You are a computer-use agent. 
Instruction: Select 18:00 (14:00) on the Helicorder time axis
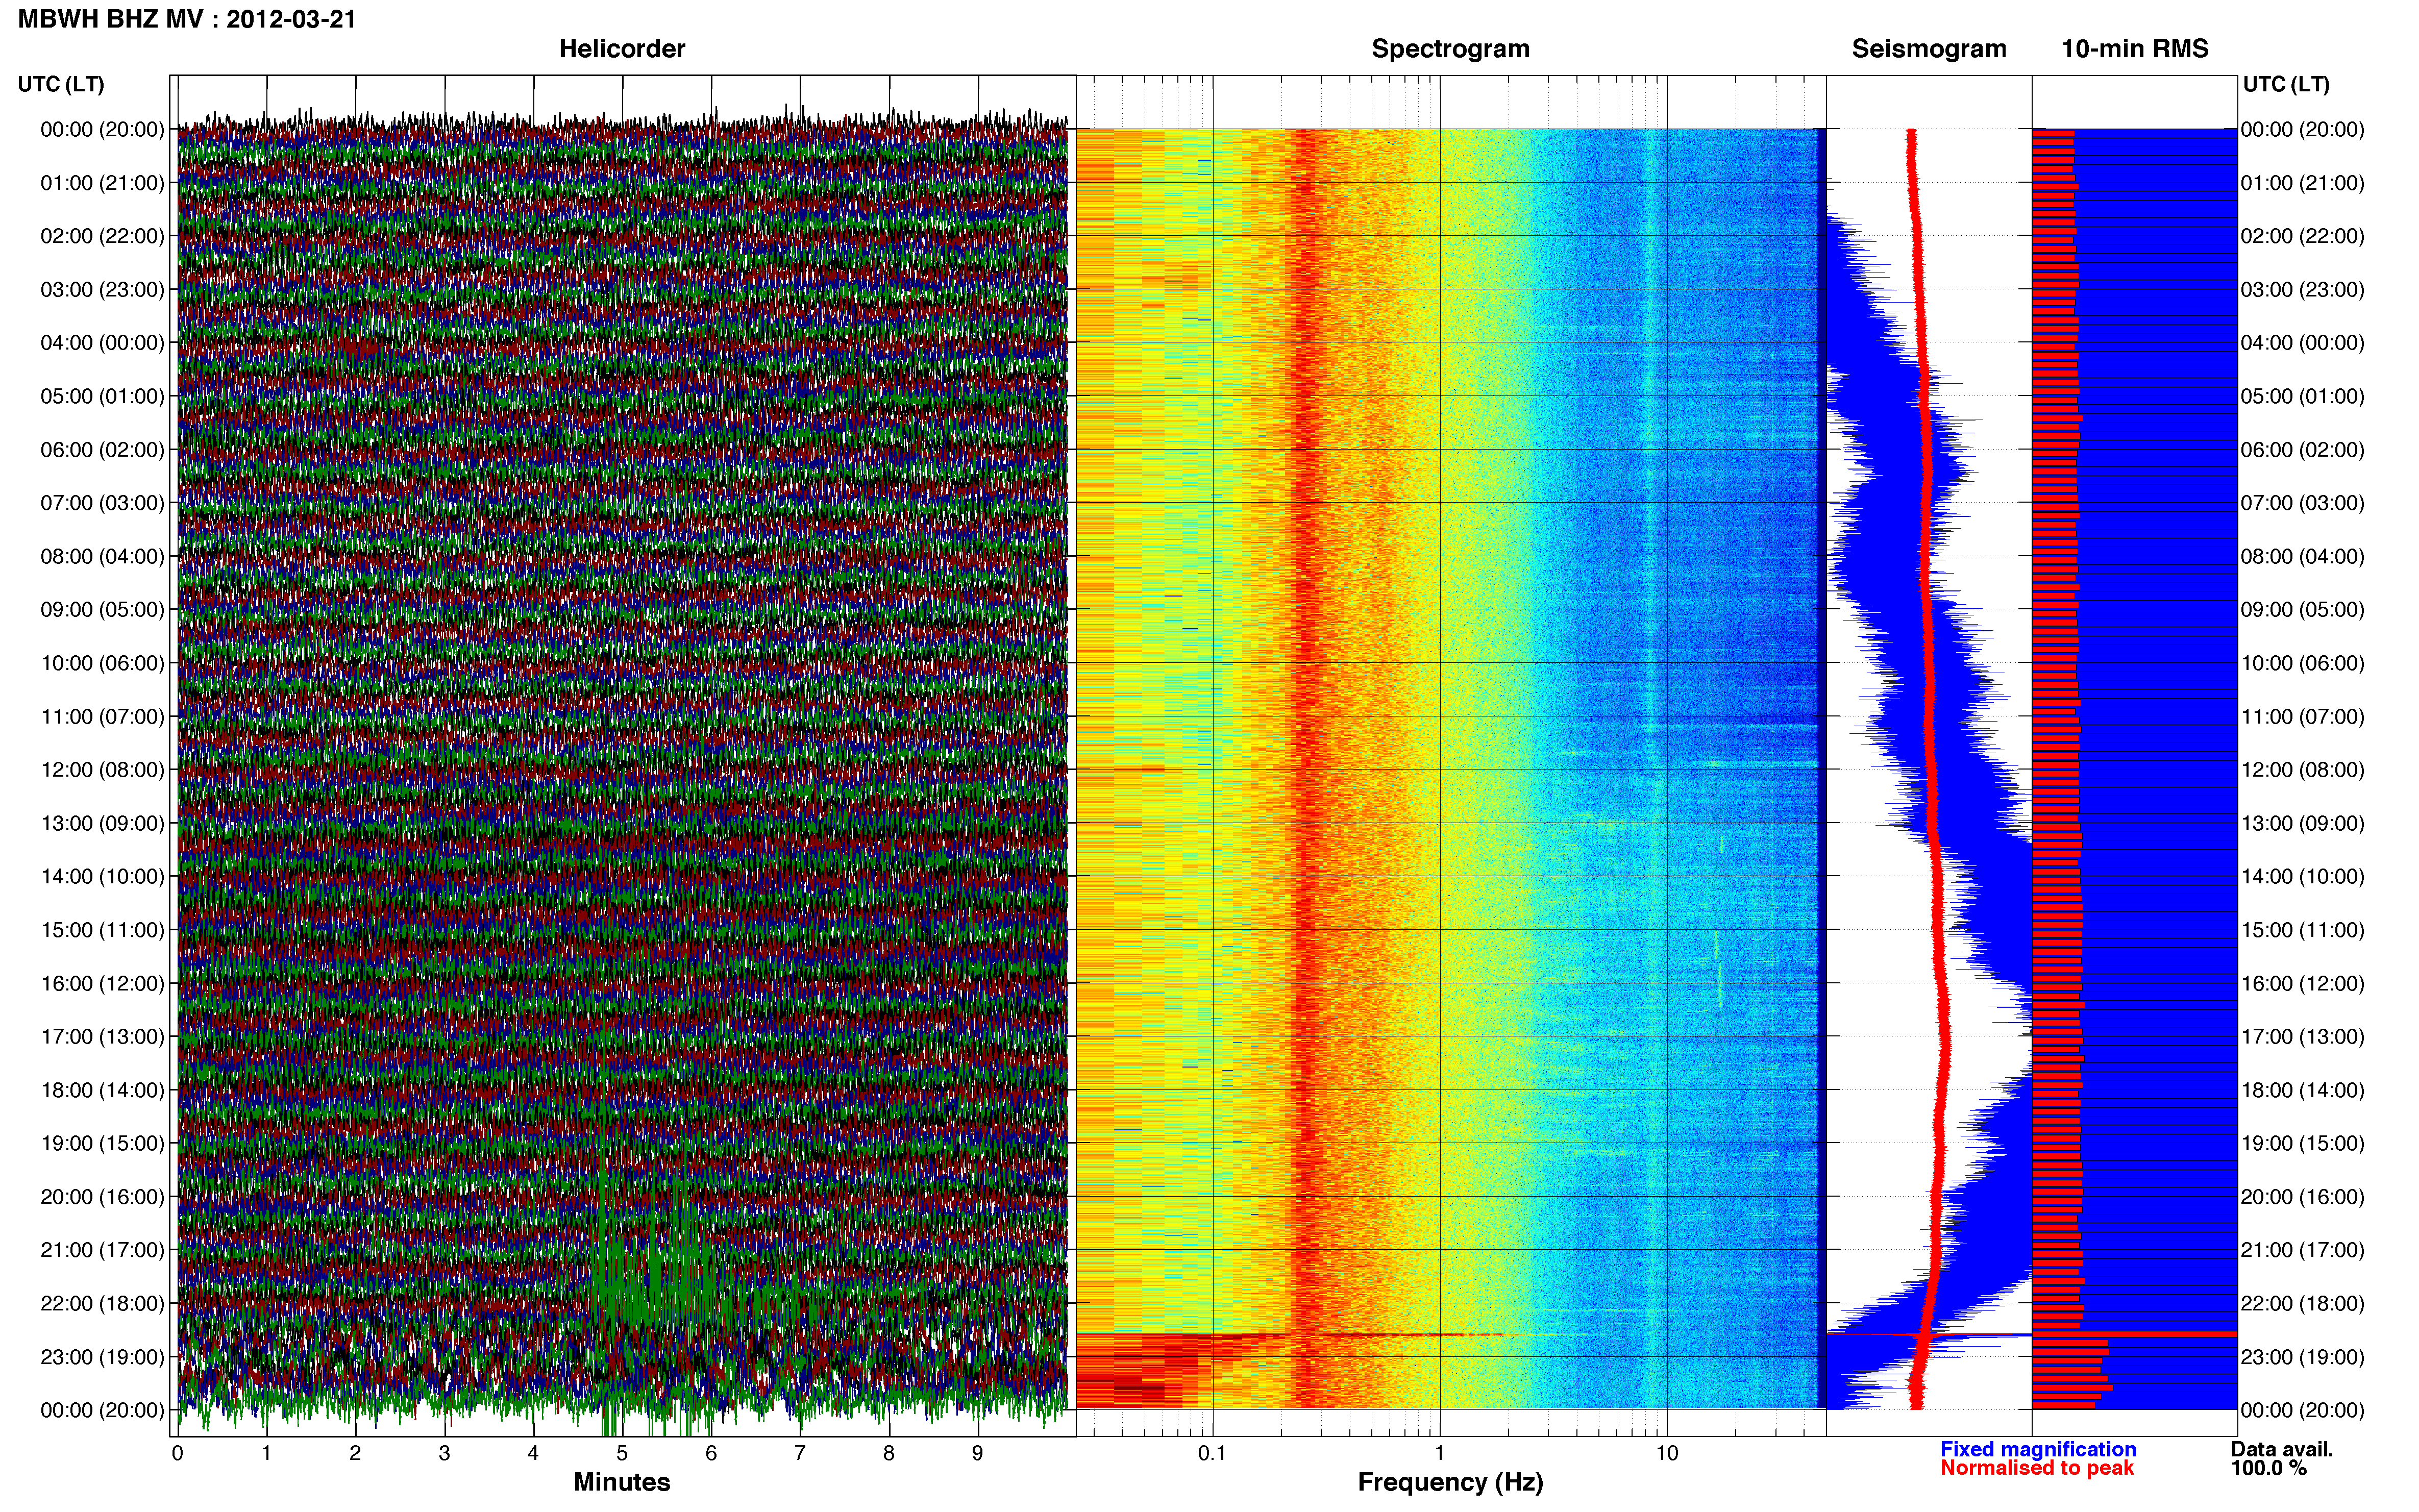102,1090
